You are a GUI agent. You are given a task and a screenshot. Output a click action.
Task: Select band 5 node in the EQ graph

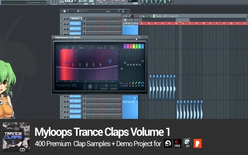tap(94, 65)
